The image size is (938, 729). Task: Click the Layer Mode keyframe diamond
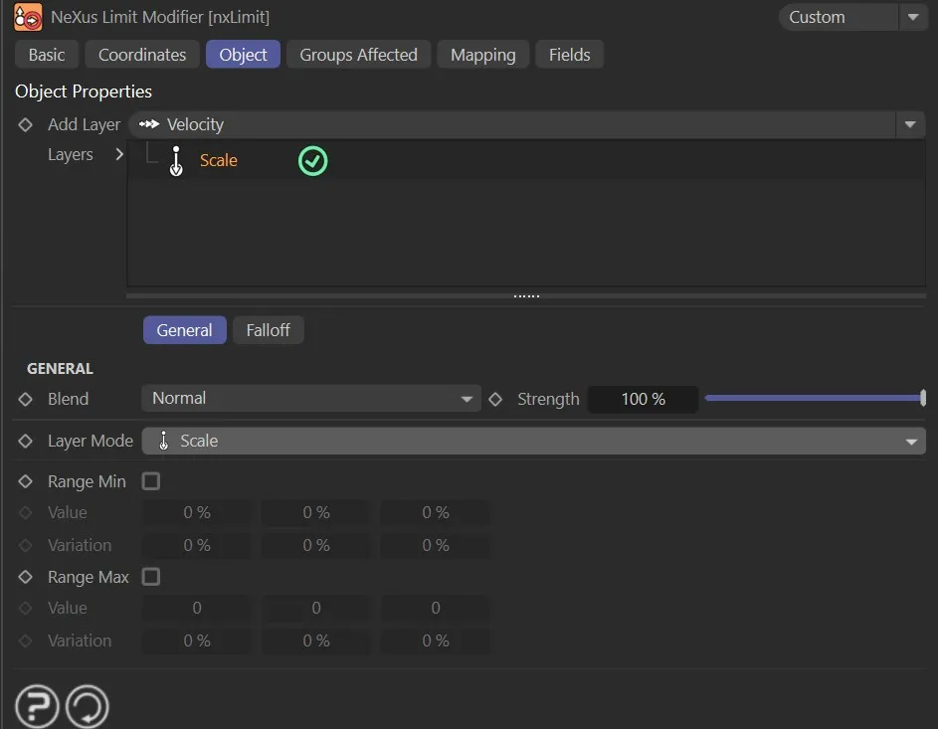tap(26, 441)
